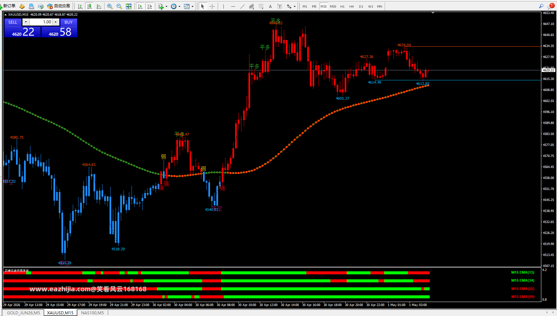
Task: Click the 4620.22 current price label
Action: 548,70
